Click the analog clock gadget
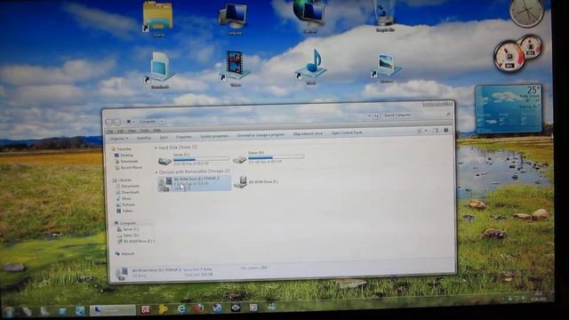This screenshot has height=320, width=569. pos(526,12)
